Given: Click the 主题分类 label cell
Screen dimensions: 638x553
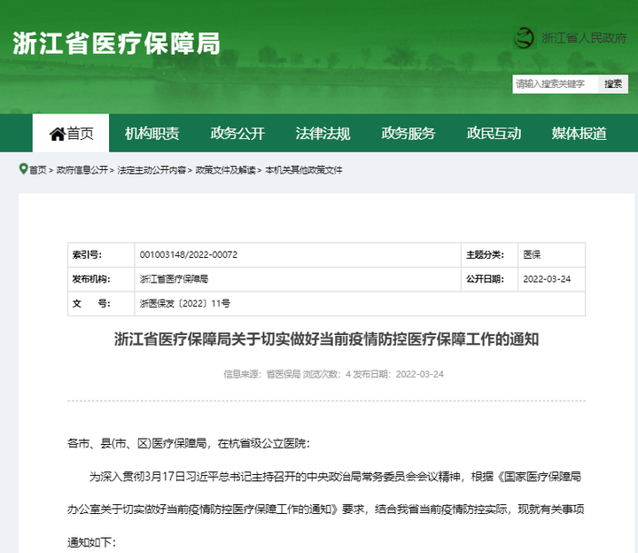Looking at the screenshot, I should (x=489, y=254).
